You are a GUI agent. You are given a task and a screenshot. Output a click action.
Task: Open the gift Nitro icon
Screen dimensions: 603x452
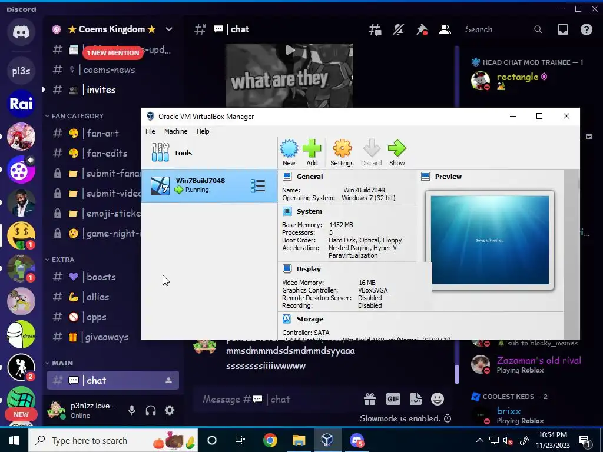click(x=370, y=400)
